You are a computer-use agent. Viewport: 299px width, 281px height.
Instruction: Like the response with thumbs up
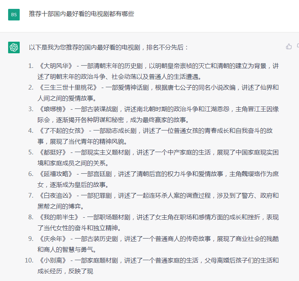pos(289,46)
